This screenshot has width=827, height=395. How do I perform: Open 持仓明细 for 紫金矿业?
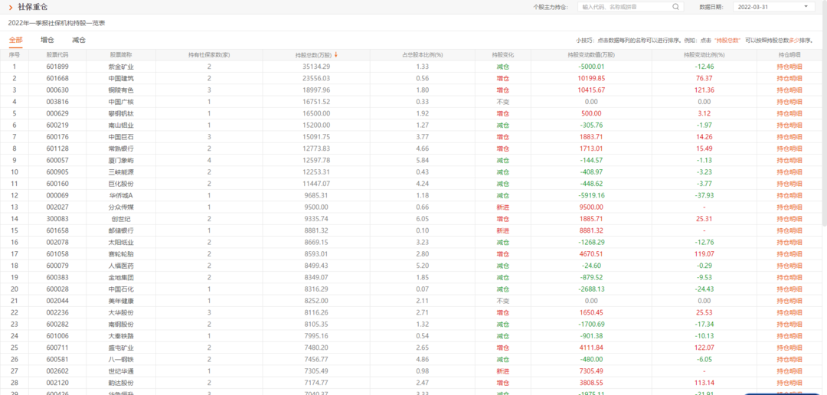point(789,67)
